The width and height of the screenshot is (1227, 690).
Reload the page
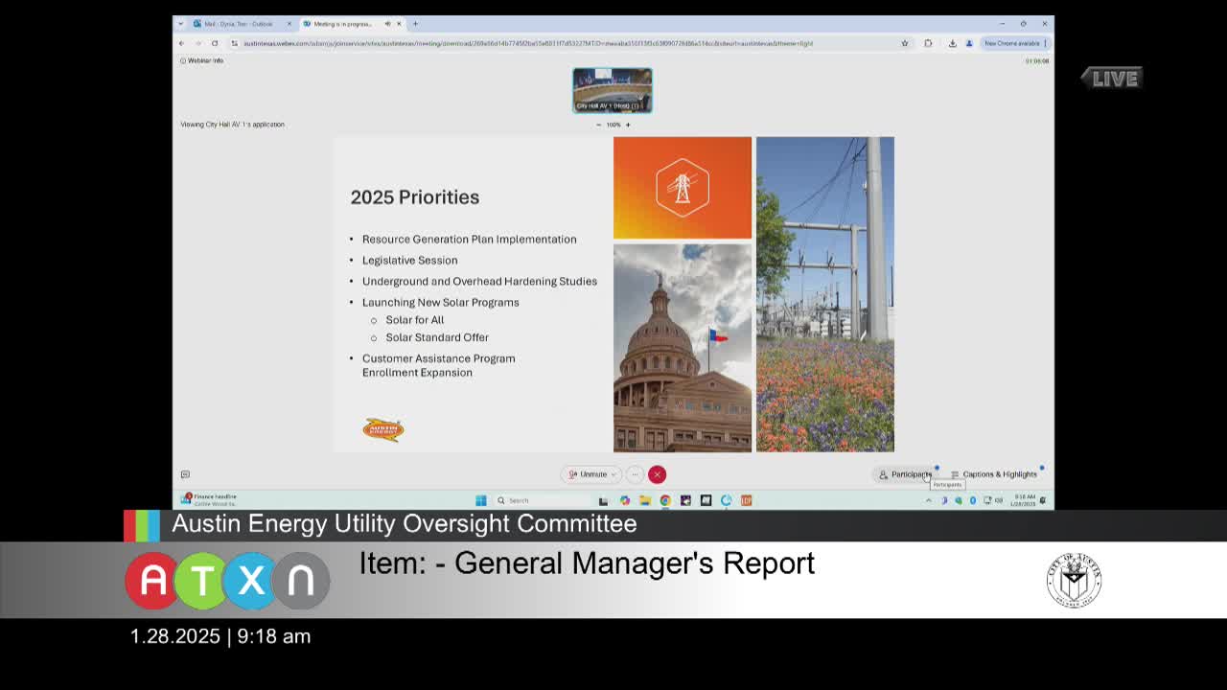click(x=215, y=43)
